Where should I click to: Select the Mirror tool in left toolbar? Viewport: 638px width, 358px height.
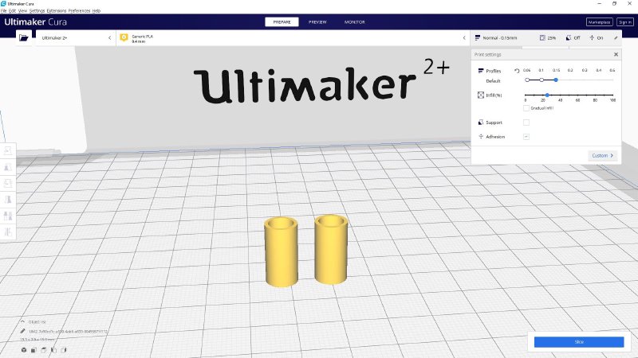(x=7, y=200)
